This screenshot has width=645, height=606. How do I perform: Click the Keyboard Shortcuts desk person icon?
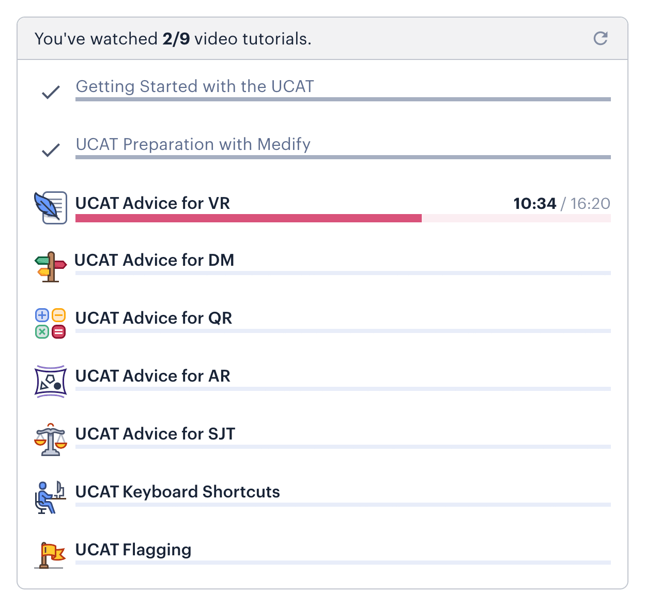[51, 497]
